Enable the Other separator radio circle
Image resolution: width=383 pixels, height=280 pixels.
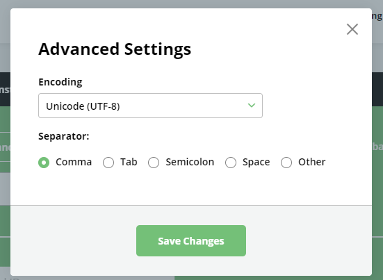click(x=286, y=163)
